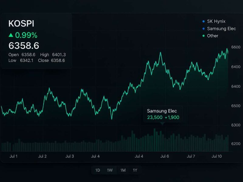Click the Jul 10 date label
The image size is (243, 182).
[x=217, y=156]
